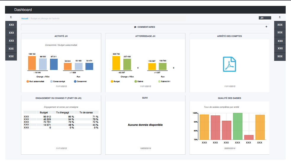Select the Atterrissage JH panel header
This screenshot has height=165, width=291.
[x=145, y=36]
